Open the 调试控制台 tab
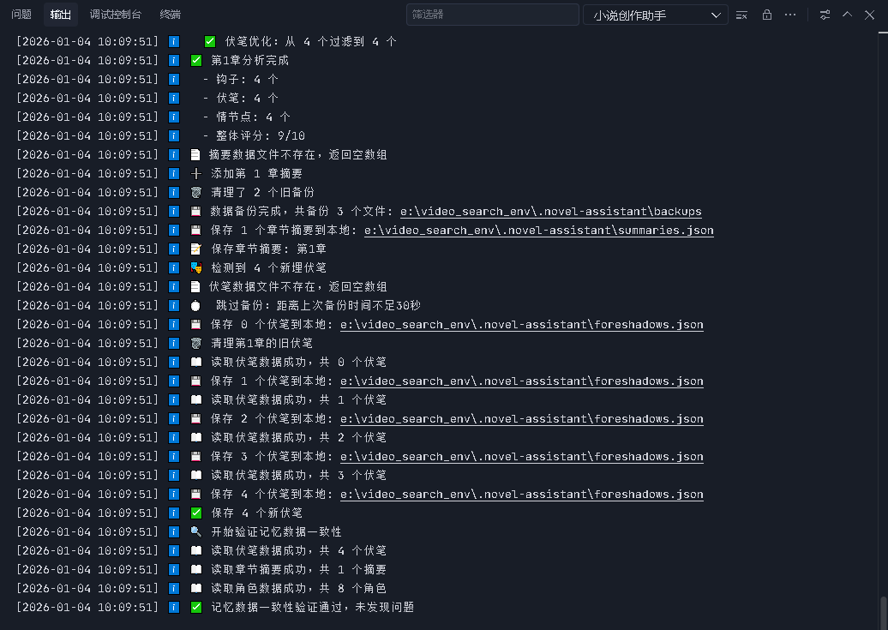Screen dimensions: 888x630 (116, 15)
